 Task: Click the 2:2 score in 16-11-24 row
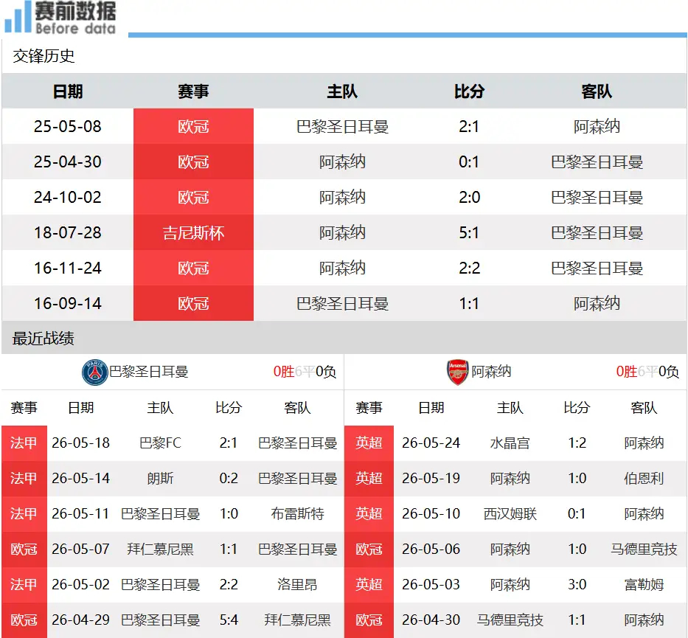469,268
